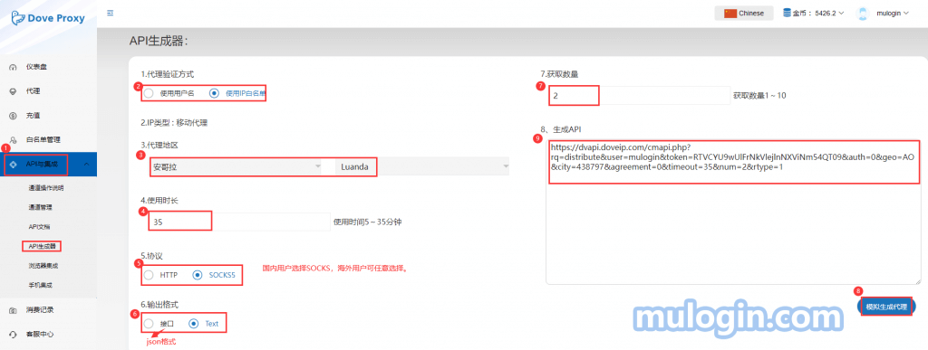Click the 白名单管理 user icon
Image resolution: width=928 pixels, height=350 pixels.
13,140
